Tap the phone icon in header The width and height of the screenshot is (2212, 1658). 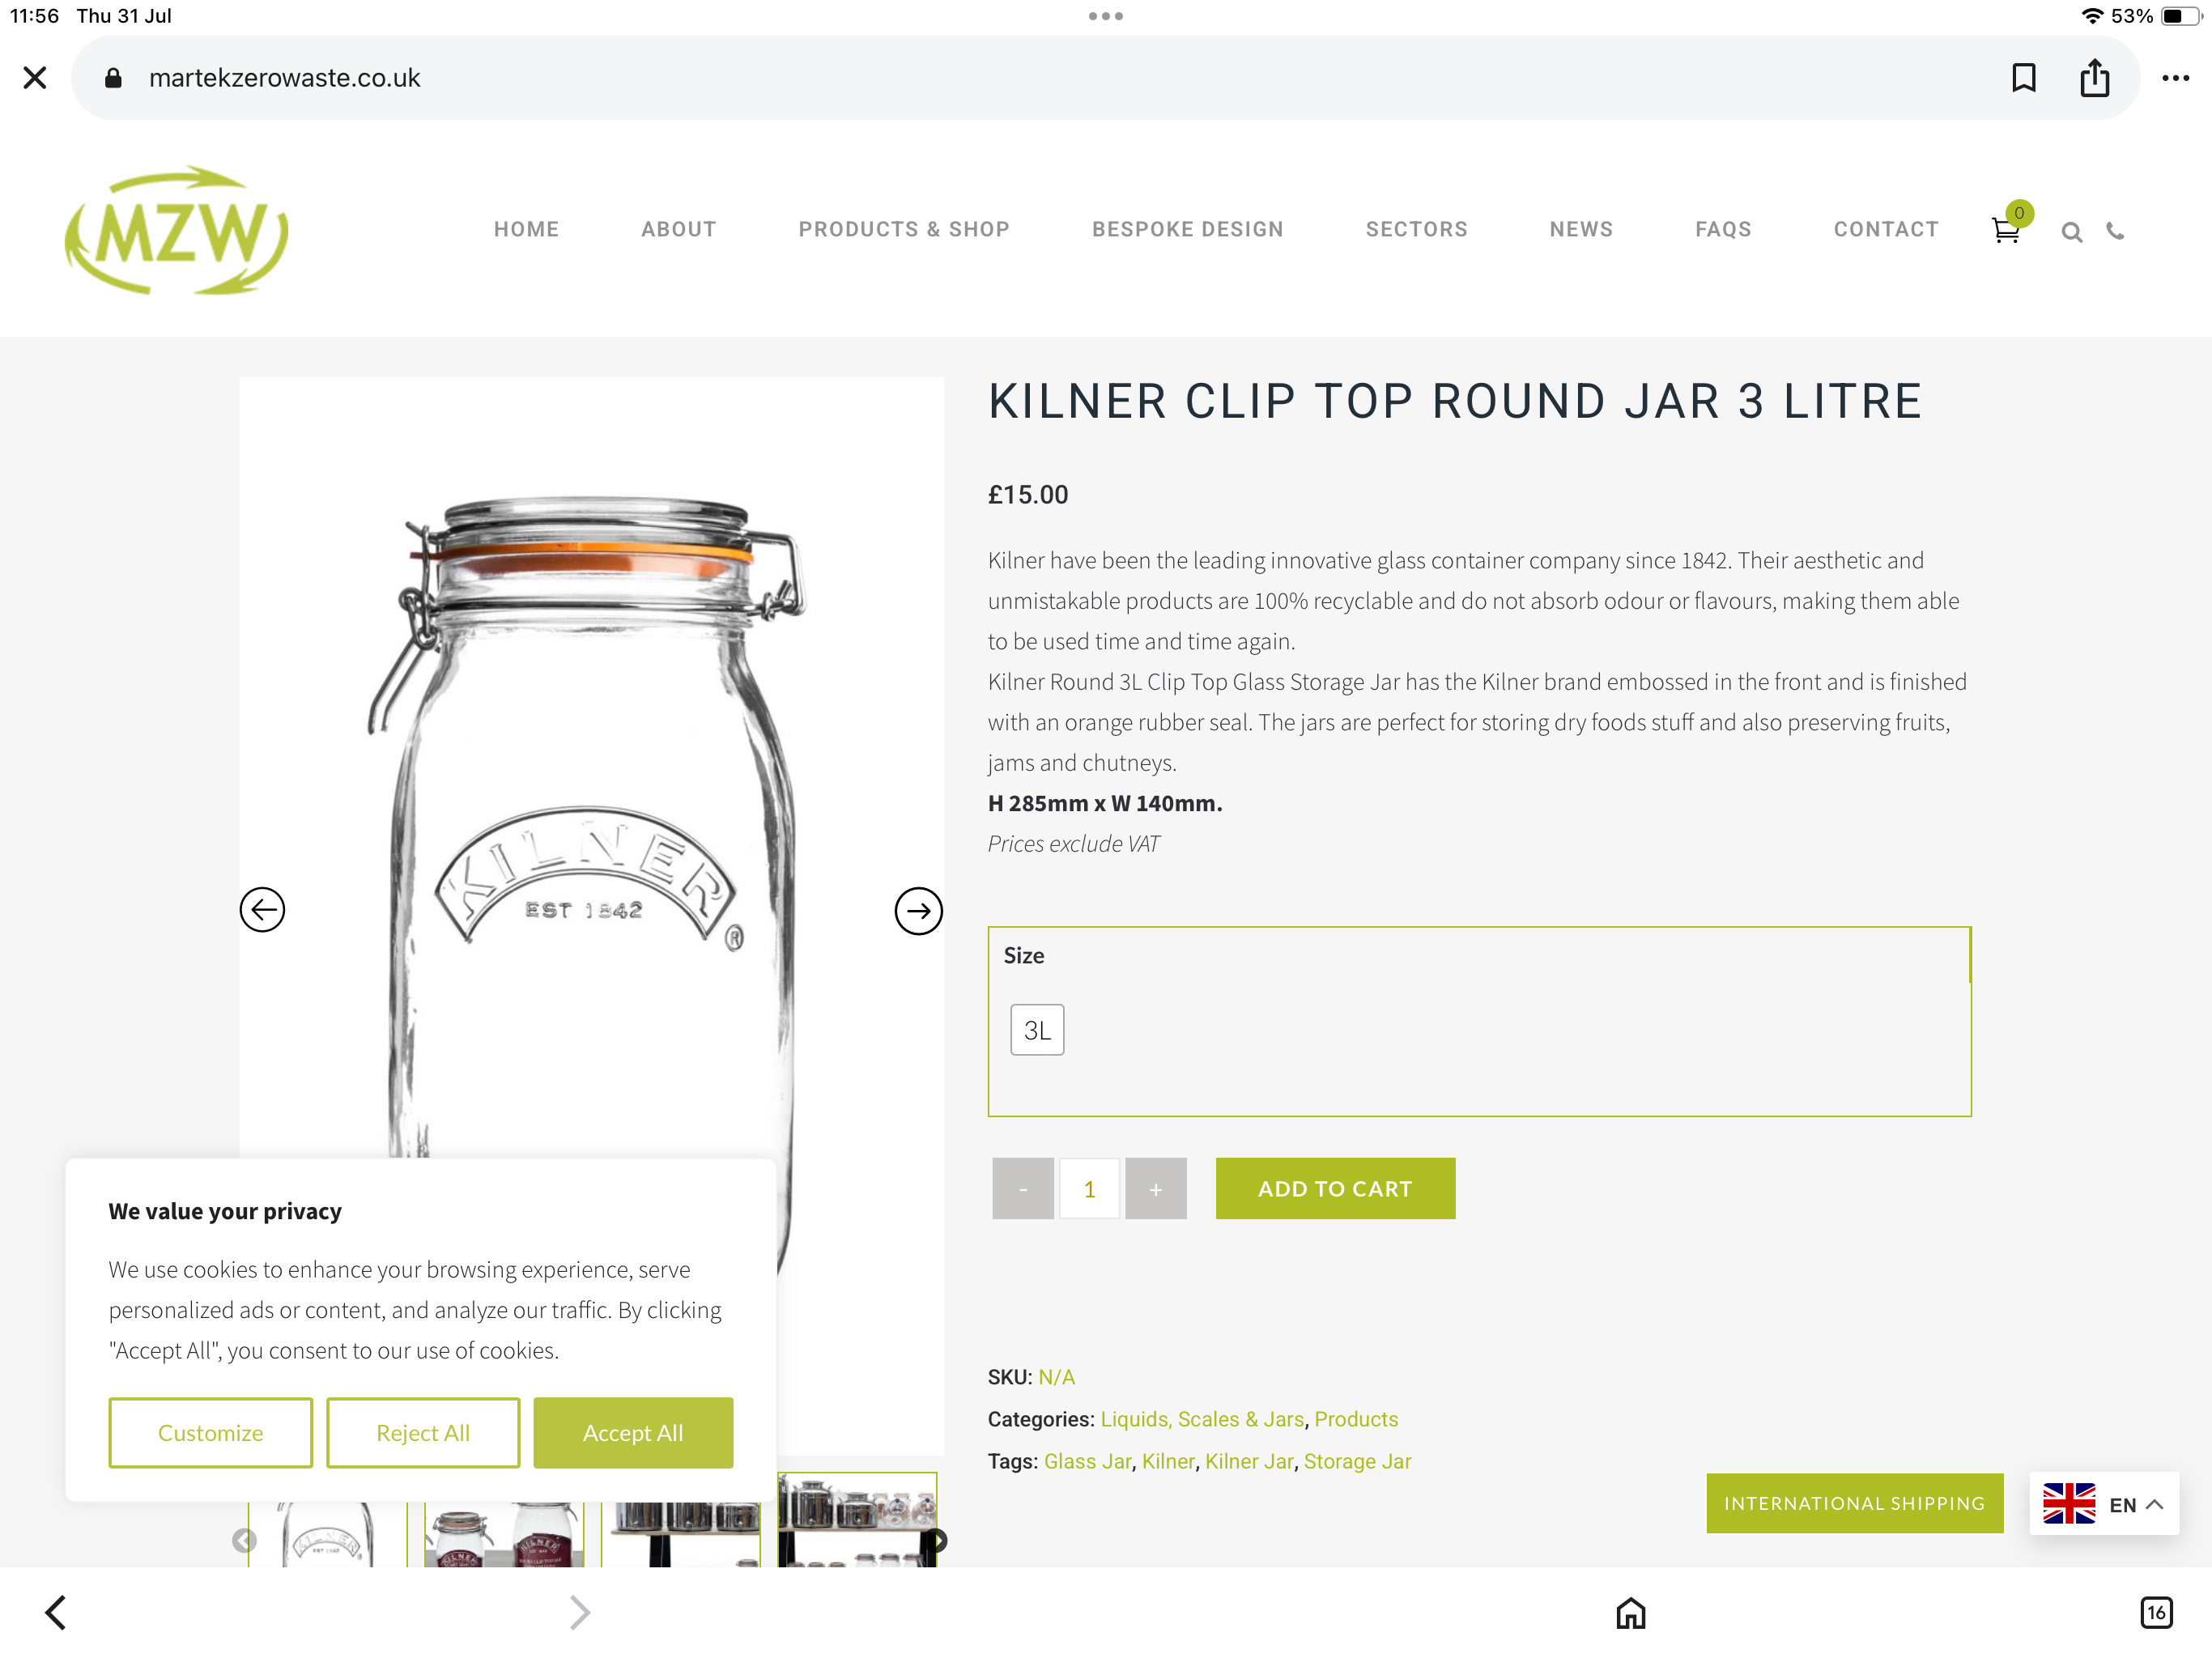tap(2115, 231)
